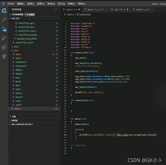166x165 pixels.
Task: Click main.c in the breadcrumb
Action: click(70, 14)
